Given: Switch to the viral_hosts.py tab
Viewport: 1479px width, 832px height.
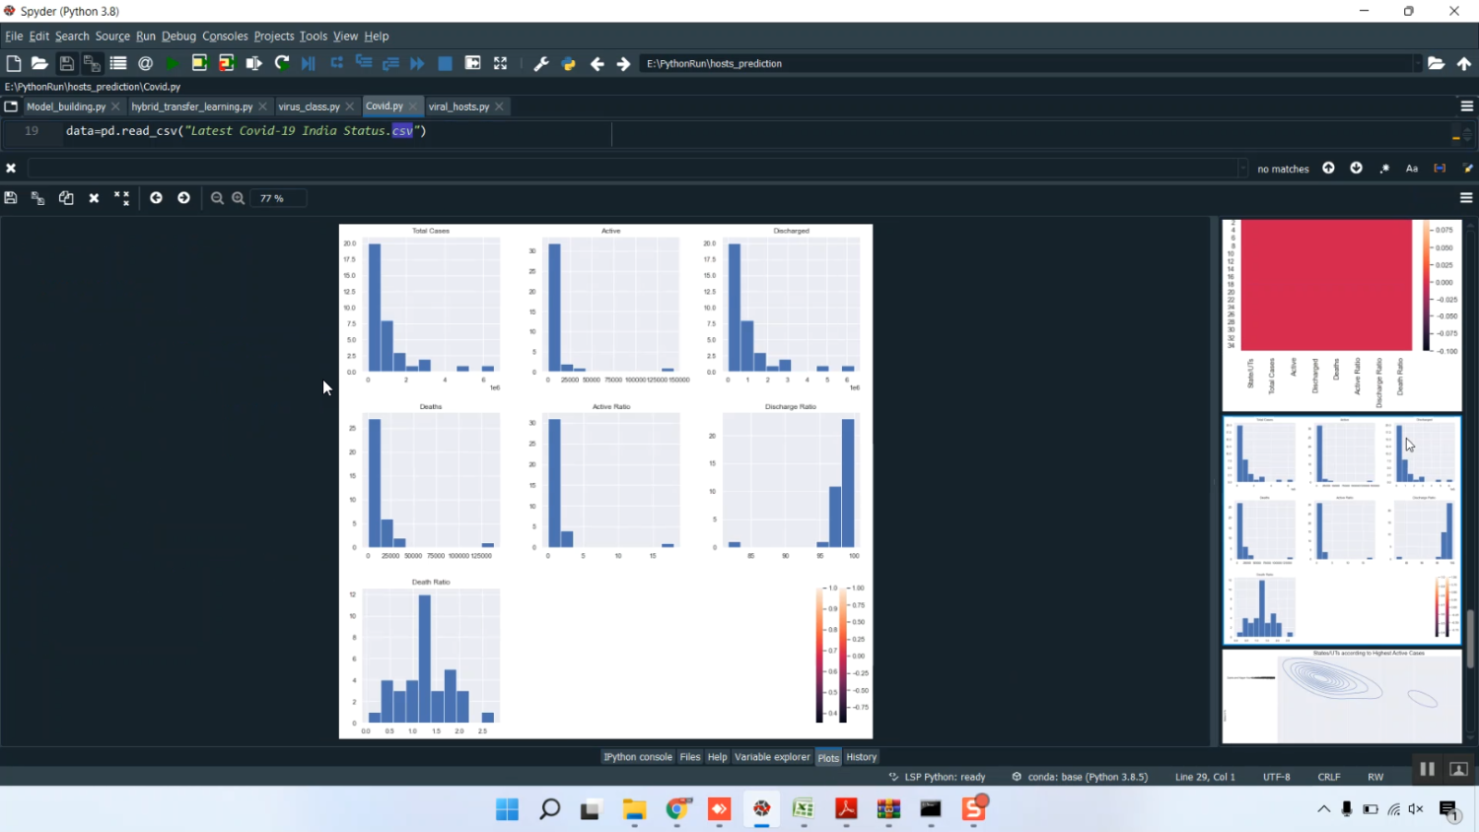Looking at the screenshot, I should (x=458, y=106).
